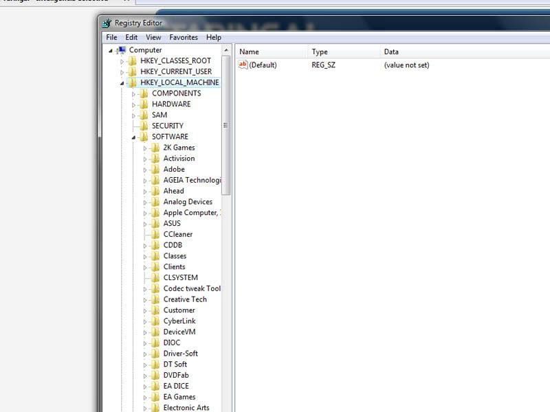Click the Registry Editor title bar icon
The height and width of the screenshot is (412, 550).
(x=107, y=23)
